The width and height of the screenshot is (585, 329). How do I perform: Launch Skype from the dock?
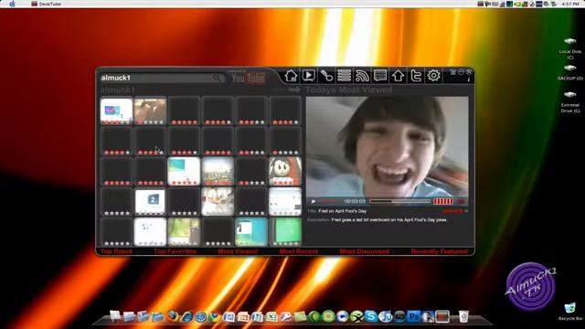(371, 316)
